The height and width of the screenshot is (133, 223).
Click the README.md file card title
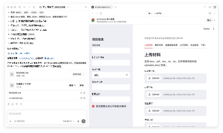pyautogui.click(x=22, y=73)
